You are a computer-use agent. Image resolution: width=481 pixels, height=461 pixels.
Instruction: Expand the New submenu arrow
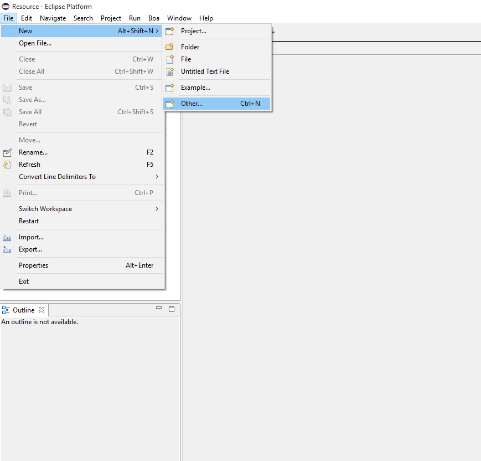[157, 31]
